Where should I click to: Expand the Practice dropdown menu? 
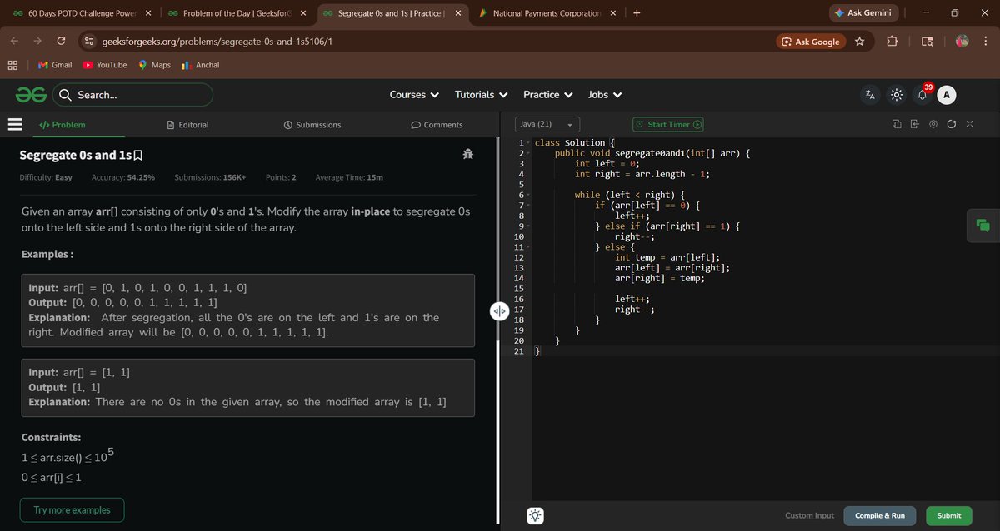pyautogui.click(x=548, y=95)
